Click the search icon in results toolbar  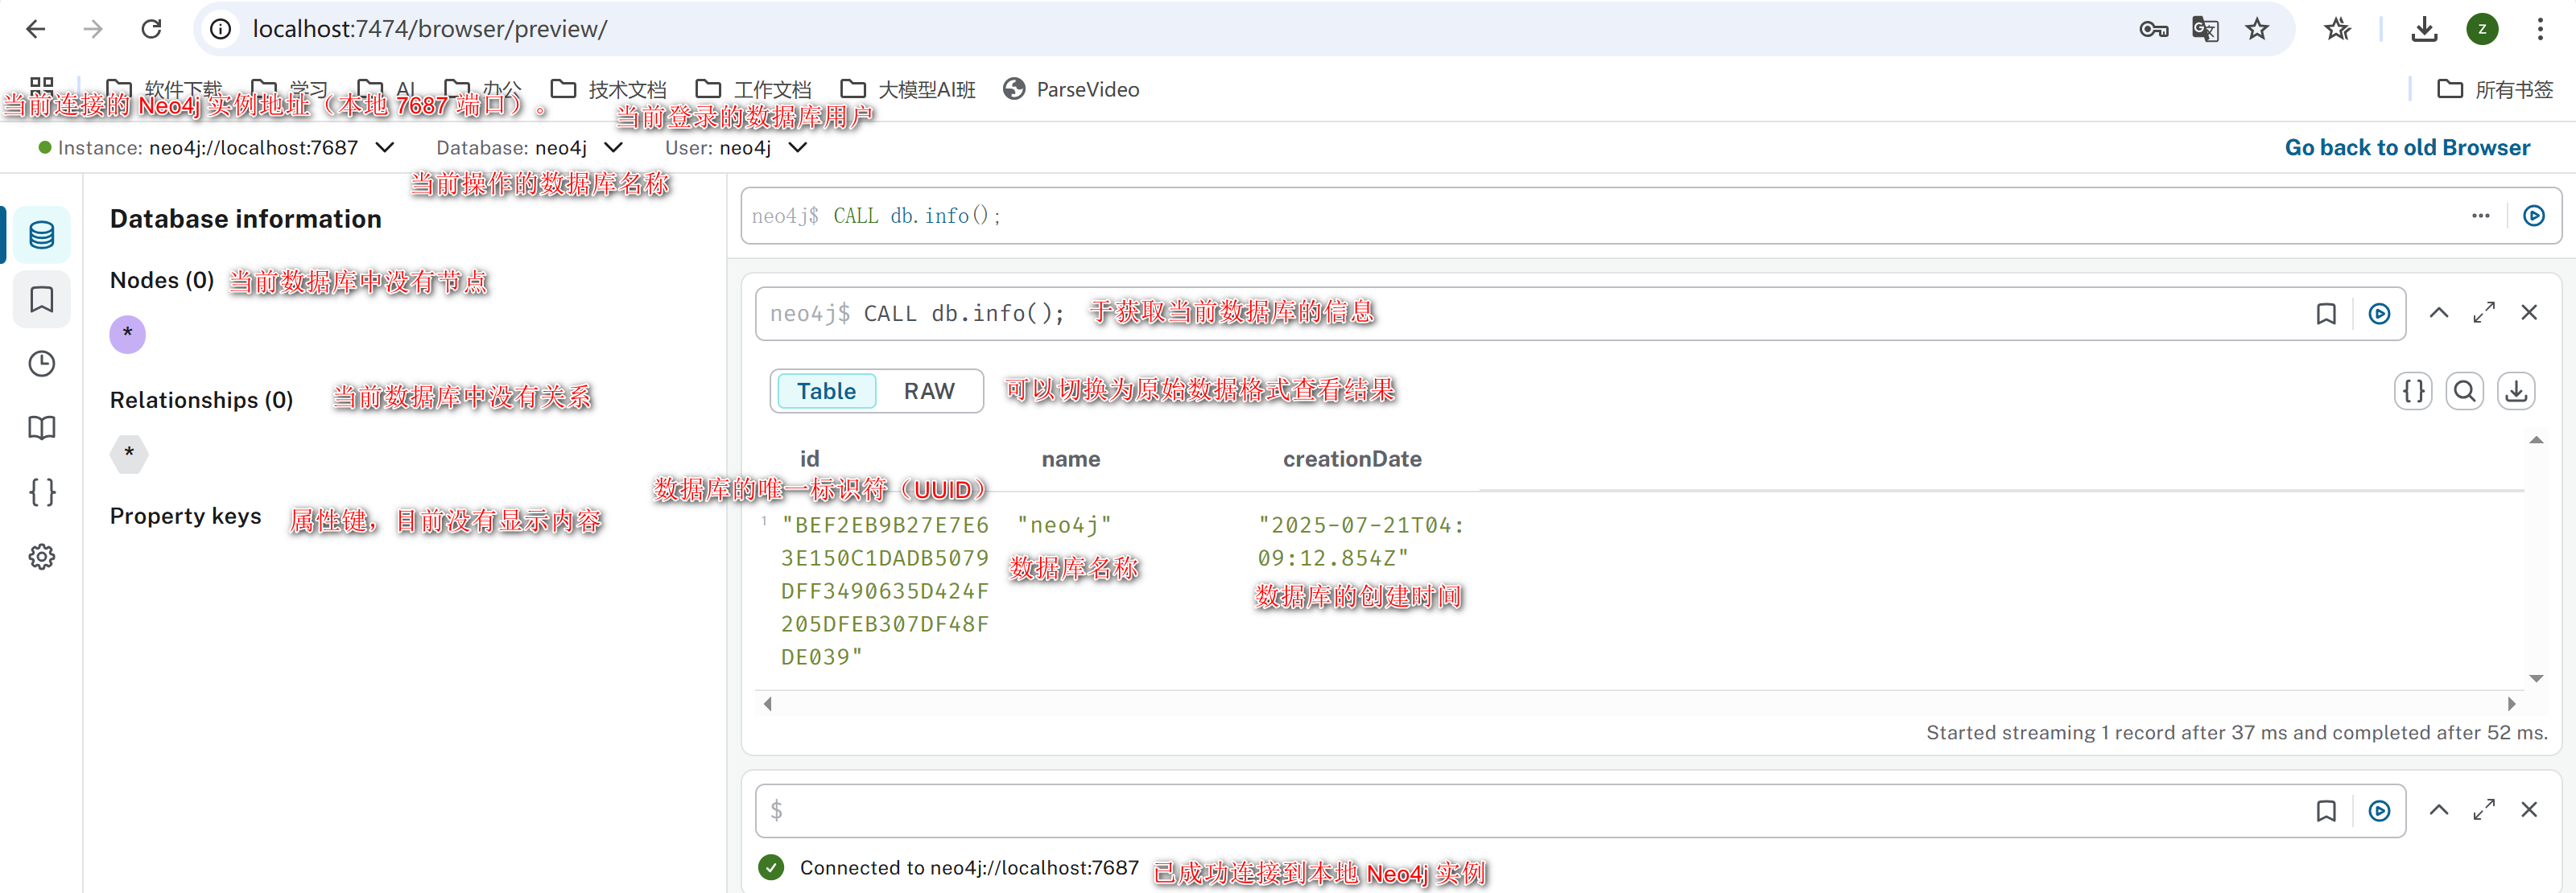click(2464, 390)
